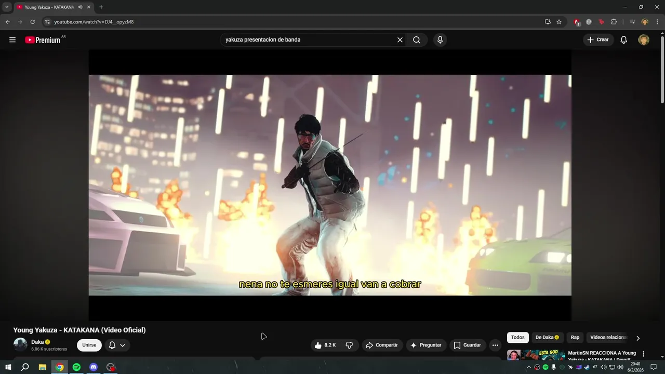Click the volume speaker in system tray
The height and width of the screenshot is (374, 665).
click(x=620, y=367)
